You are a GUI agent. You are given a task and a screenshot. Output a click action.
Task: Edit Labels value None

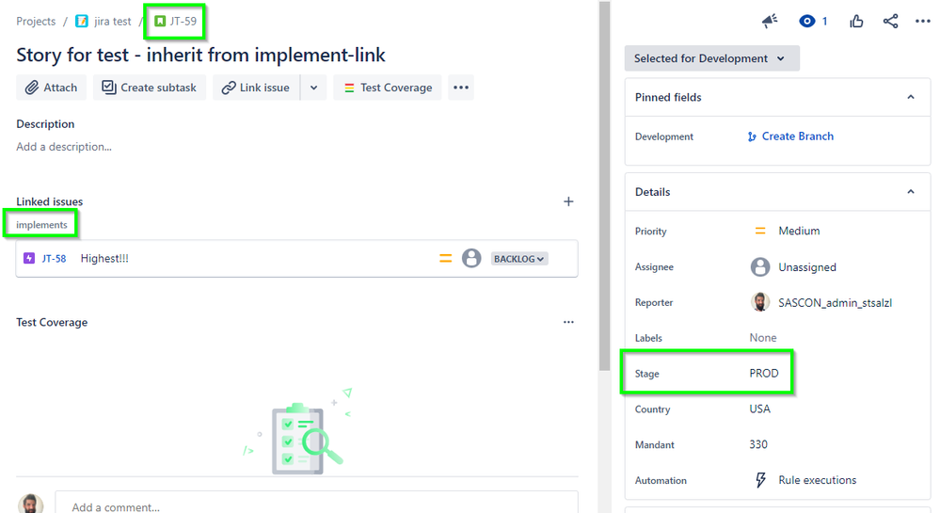(x=762, y=338)
